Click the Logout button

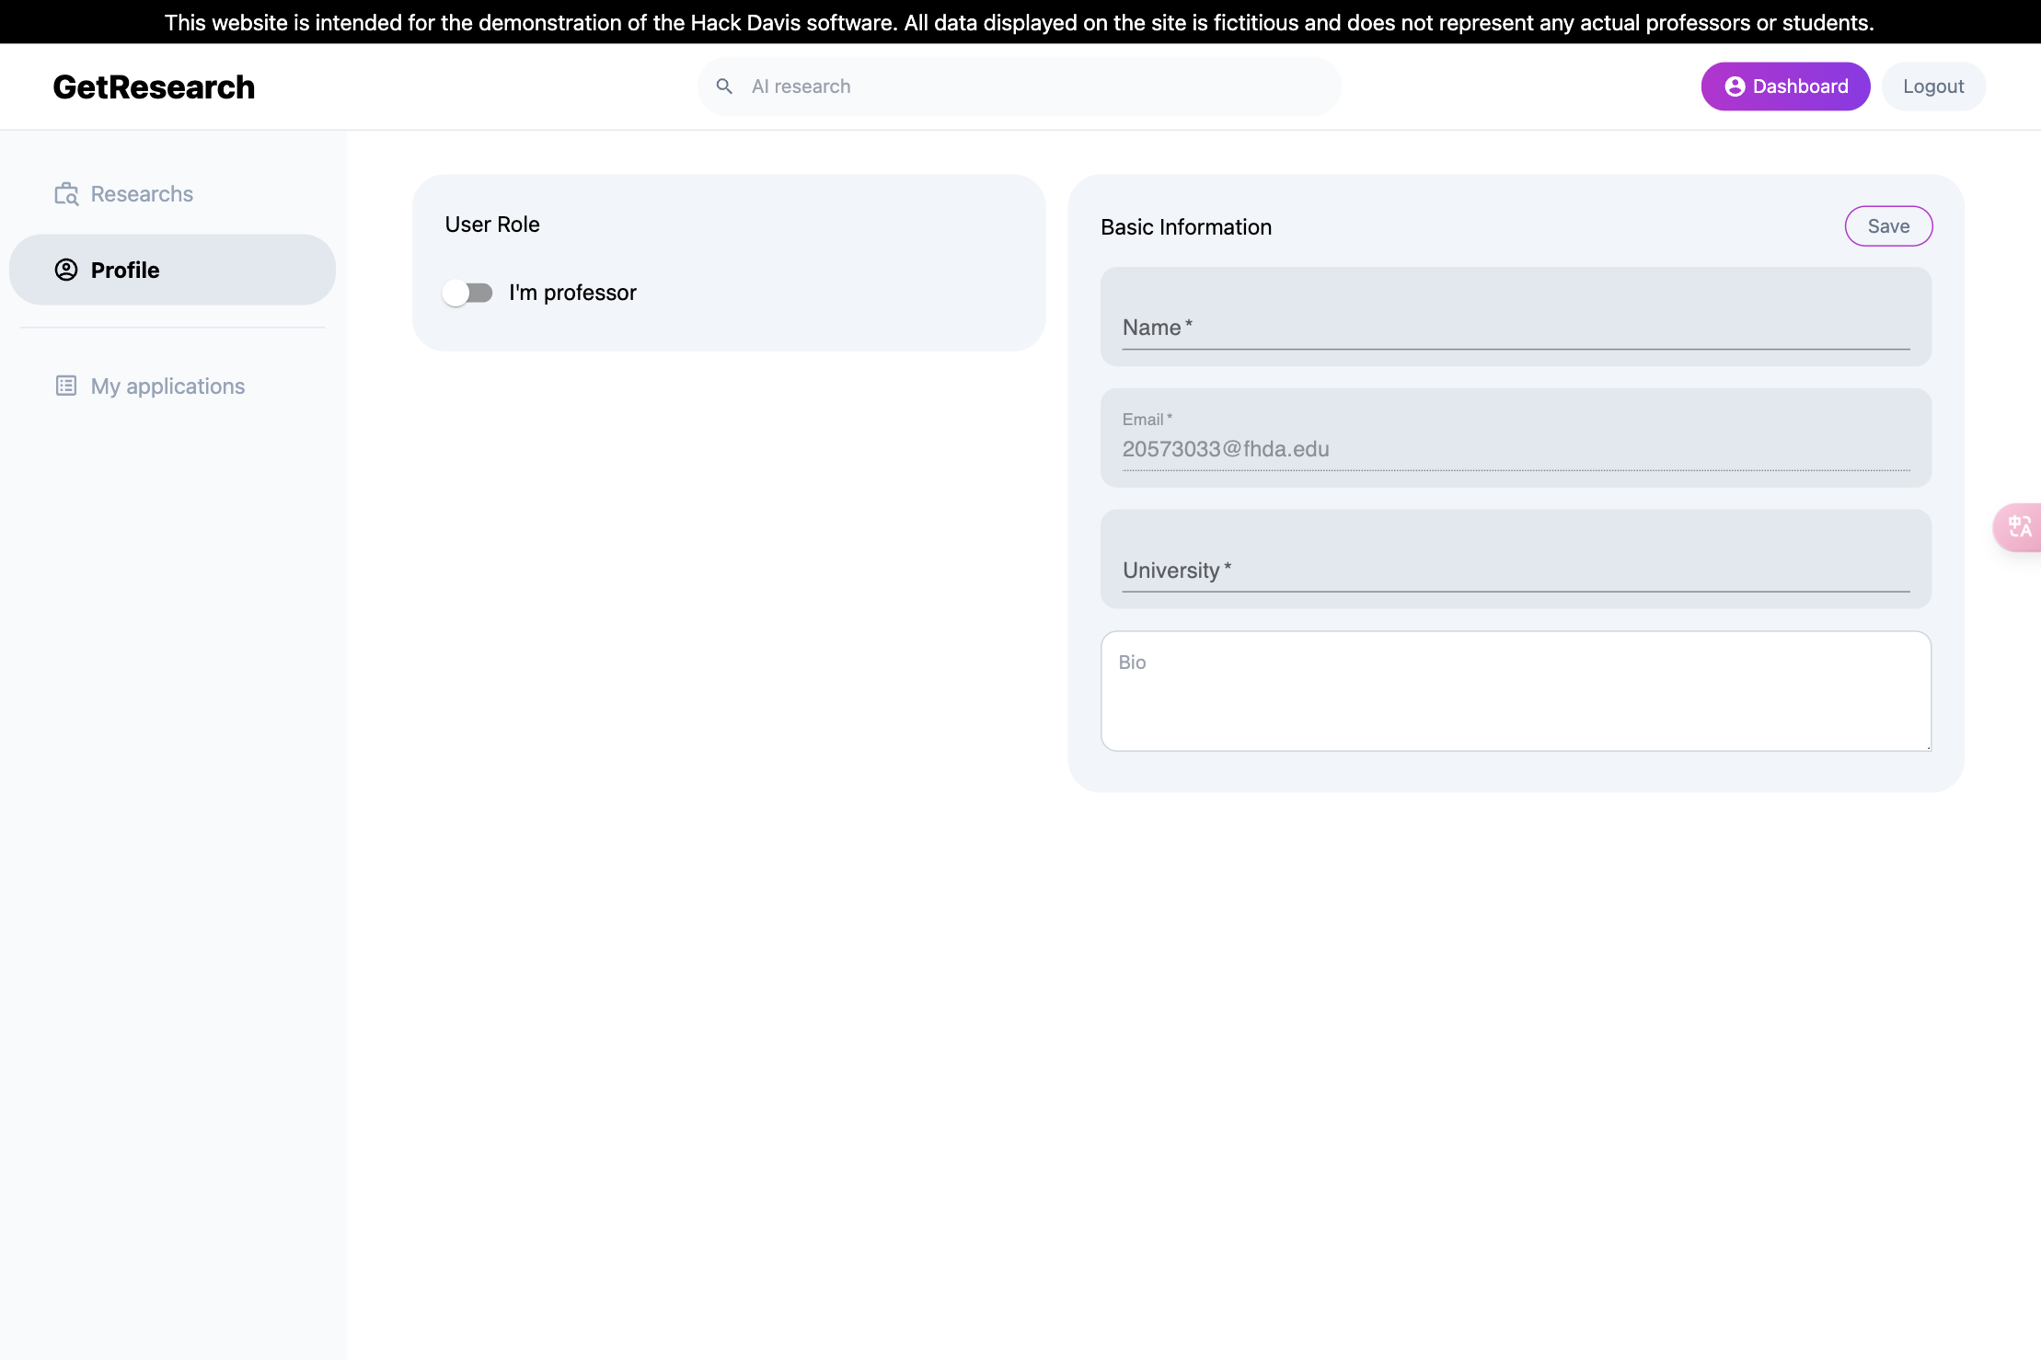pyautogui.click(x=1932, y=86)
